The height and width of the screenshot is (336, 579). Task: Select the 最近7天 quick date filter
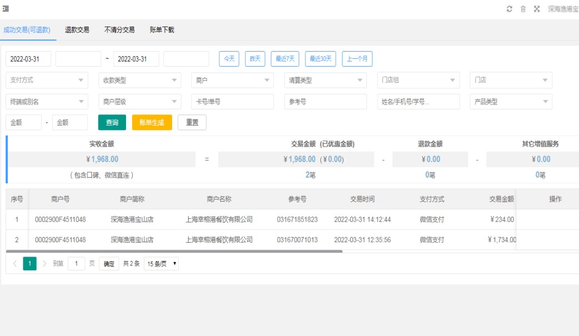click(285, 59)
